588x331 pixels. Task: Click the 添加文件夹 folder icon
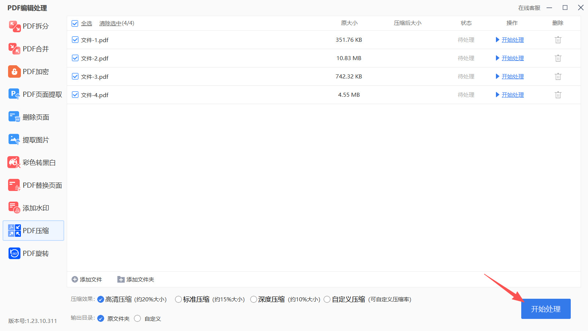[121, 280]
